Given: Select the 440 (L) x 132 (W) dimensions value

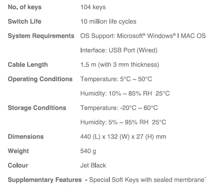Looking at the screenshot, I should (123, 136).
